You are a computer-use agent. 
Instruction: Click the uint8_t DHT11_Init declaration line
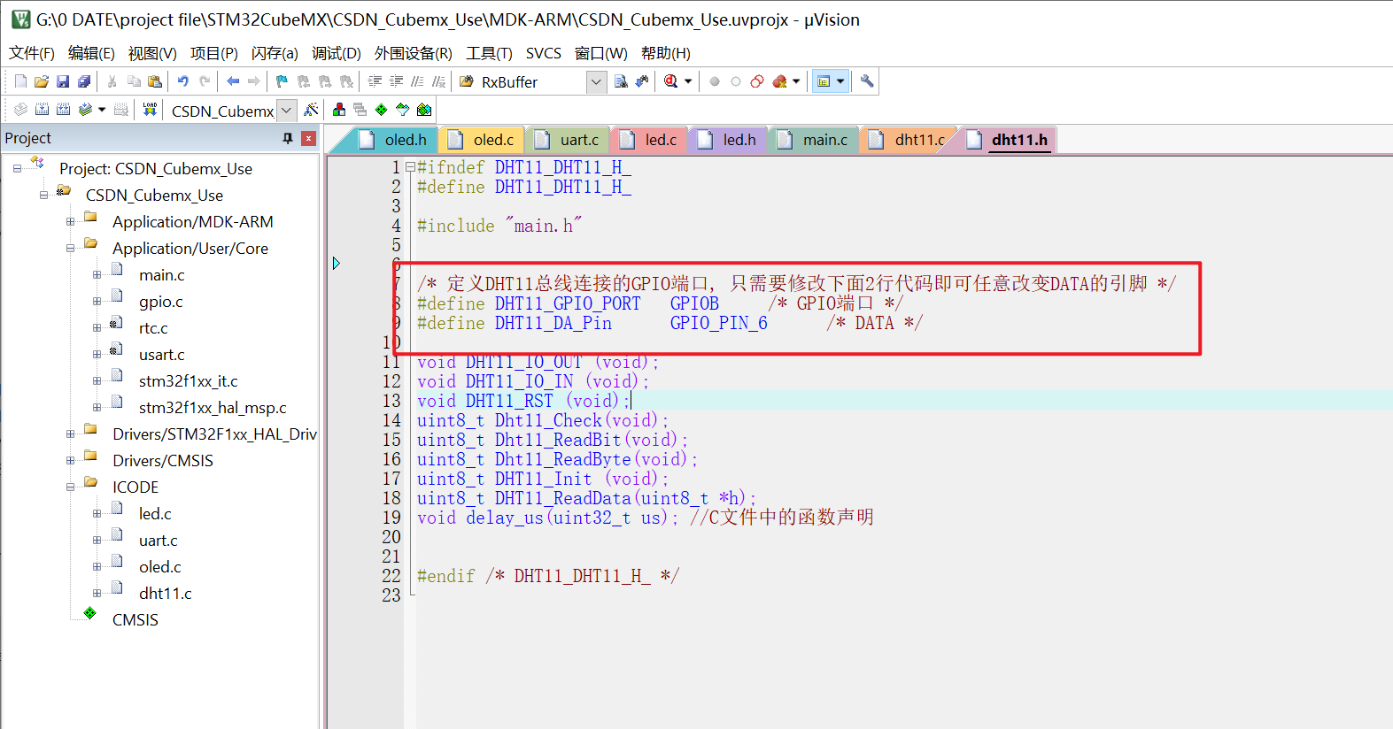[x=543, y=479]
